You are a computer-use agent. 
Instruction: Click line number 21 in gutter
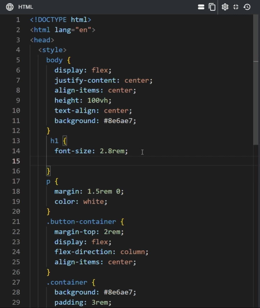[16, 222]
